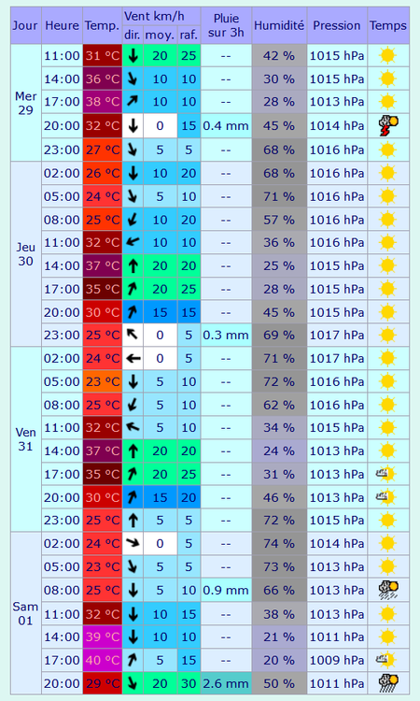
Task: Click the Pression column header
Action: (337, 25)
